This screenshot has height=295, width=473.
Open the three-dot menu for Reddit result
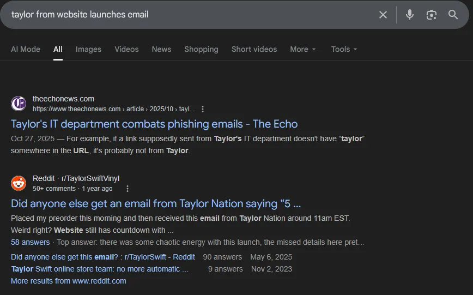pos(128,189)
